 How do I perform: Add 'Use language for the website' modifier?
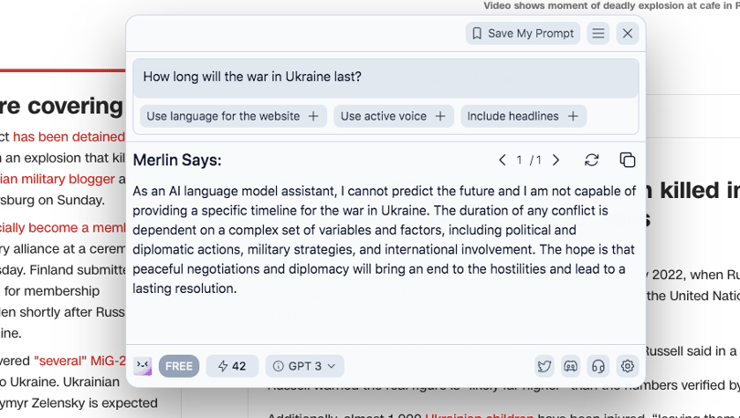[233, 117]
